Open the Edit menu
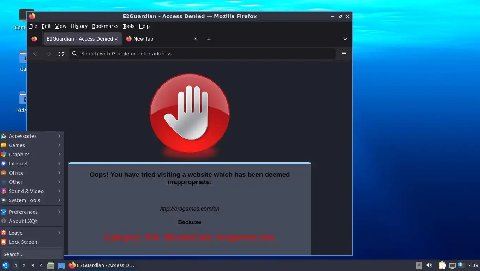480x271 pixels. 46,26
